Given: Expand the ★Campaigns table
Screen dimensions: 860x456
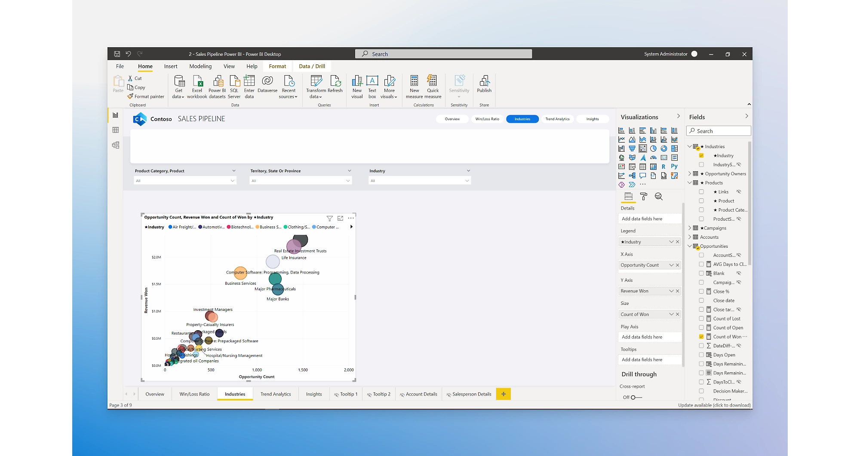Looking at the screenshot, I should pyautogui.click(x=690, y=228).
